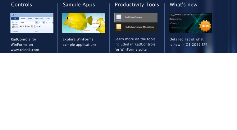Select the File tab in the ribbon preview

coord(15,19)
